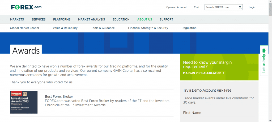
Task: Click 'Need to know your margin requirement?' banner
Action: tap(219, 67)
